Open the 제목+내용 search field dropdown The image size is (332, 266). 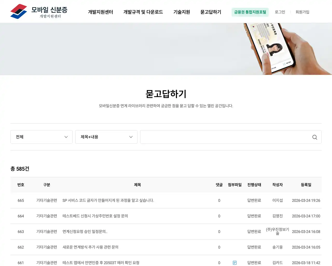click(106, 137)
